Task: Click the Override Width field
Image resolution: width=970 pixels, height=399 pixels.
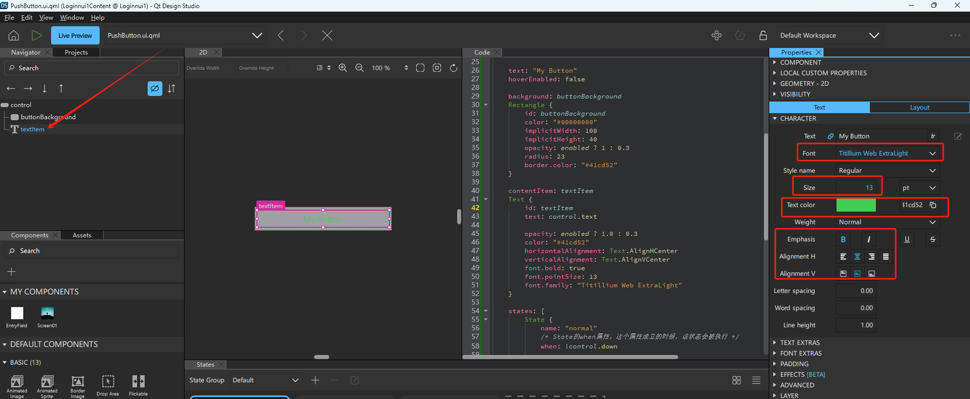Action: (210, 68)
